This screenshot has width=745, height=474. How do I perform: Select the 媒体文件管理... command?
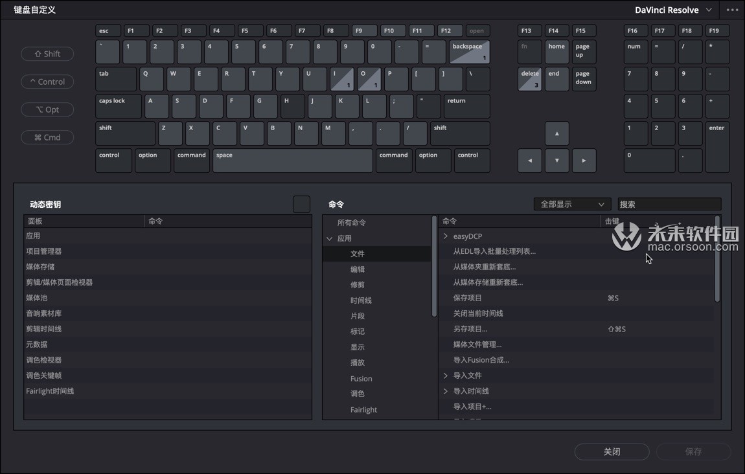(576, 344)
